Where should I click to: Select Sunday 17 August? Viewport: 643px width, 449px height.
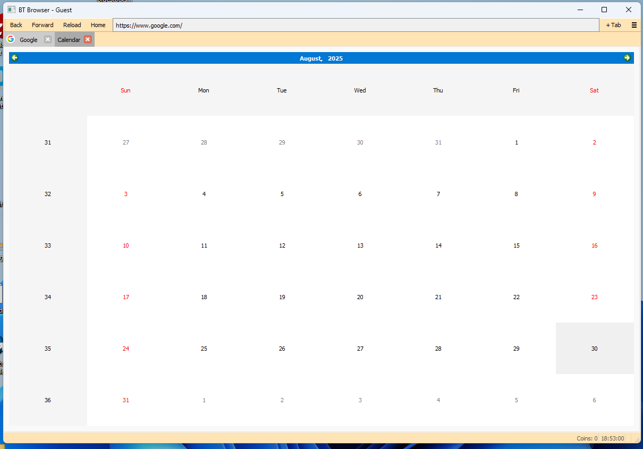pyautogui.click(x=126, y=297)
